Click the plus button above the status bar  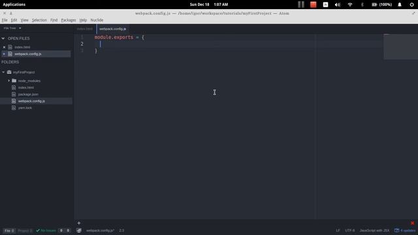79,223
